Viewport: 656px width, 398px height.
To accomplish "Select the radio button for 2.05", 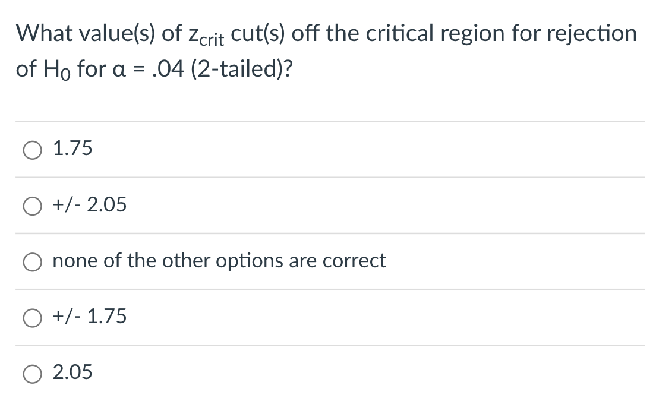I will pos(33,373).
